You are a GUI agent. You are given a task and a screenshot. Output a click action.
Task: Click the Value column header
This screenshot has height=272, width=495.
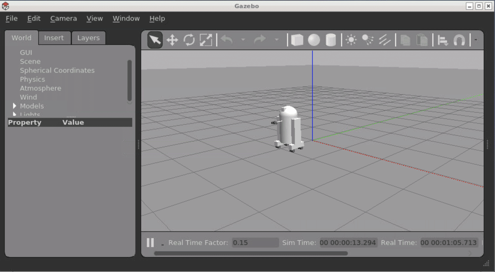[x=73, y=122]
